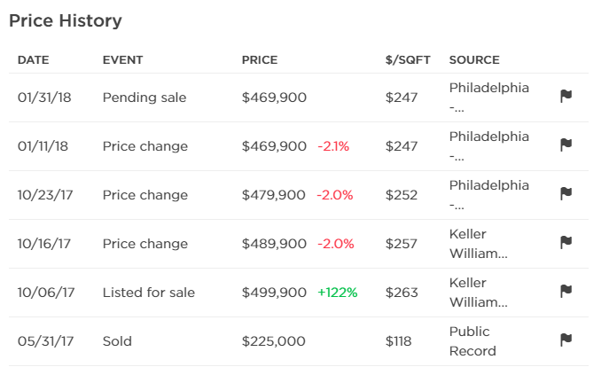Flag the 05/31/17 Sold record
Screen dimensions: 609x375
pos(566,340)
